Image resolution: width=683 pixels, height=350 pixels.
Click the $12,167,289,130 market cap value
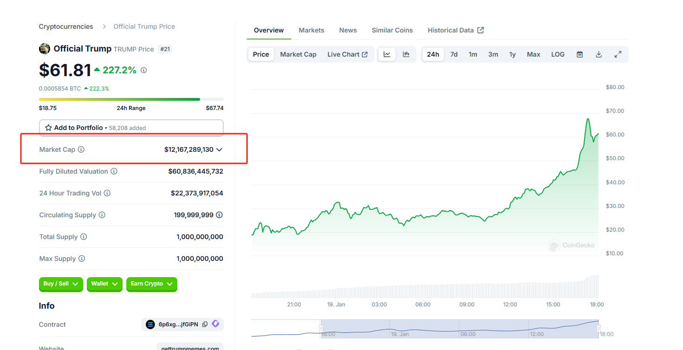pos(189,149)
